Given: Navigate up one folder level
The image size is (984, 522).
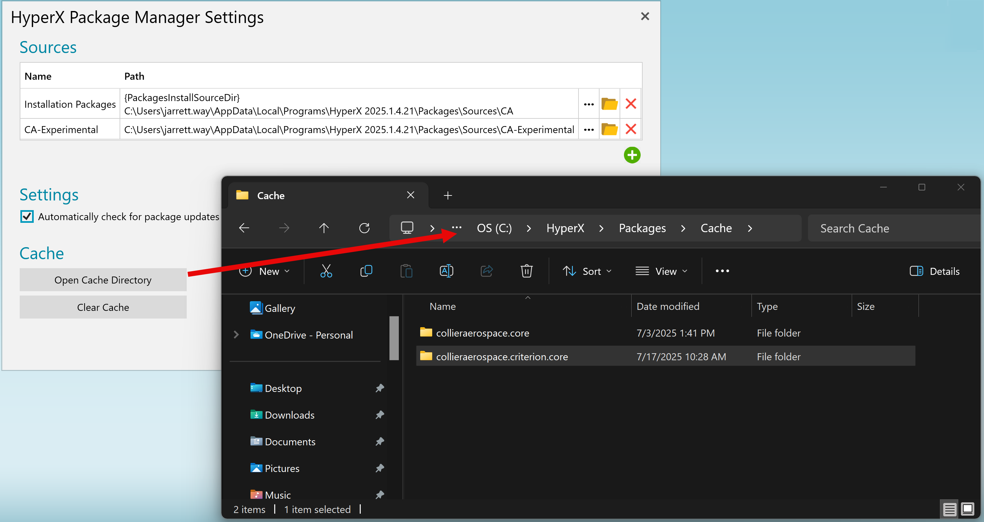Looking at the screenshot, I should (324, 228).
